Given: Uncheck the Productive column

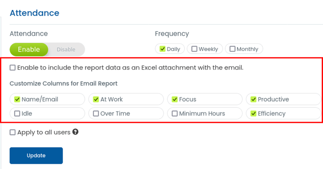Looking at the screenshot, I should pos(253,99).
